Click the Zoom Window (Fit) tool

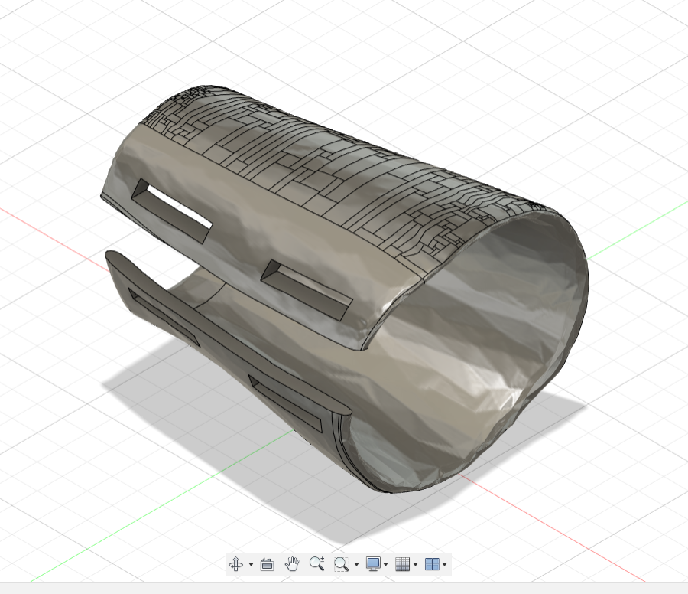point(342,564)
